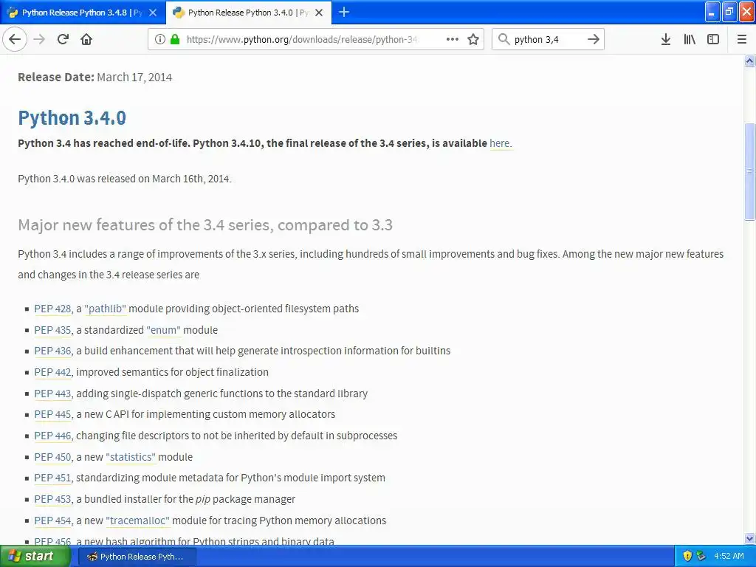Restore down the Firefox window
Viewport: 756px width, 567px height.
[x=729, y=12]
